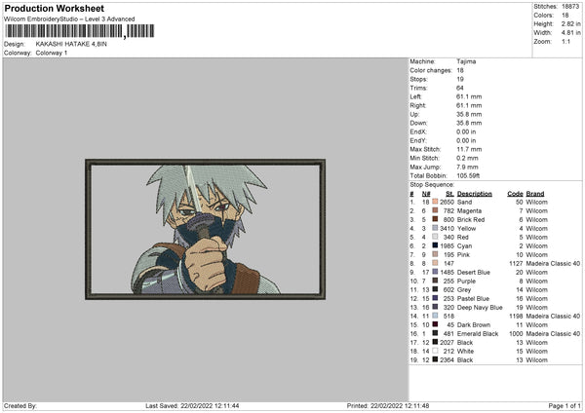The height and width of the screenshot is (413, 585).
Task: Select 'Madeira Classic 40' brand with code 1198
Action: coord(553,316)
